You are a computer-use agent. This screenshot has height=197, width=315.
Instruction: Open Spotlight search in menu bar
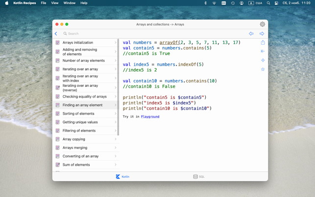(268, 3)
